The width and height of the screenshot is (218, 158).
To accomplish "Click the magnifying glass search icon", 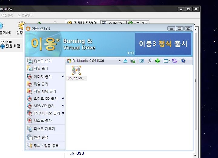I will [150, 61].
